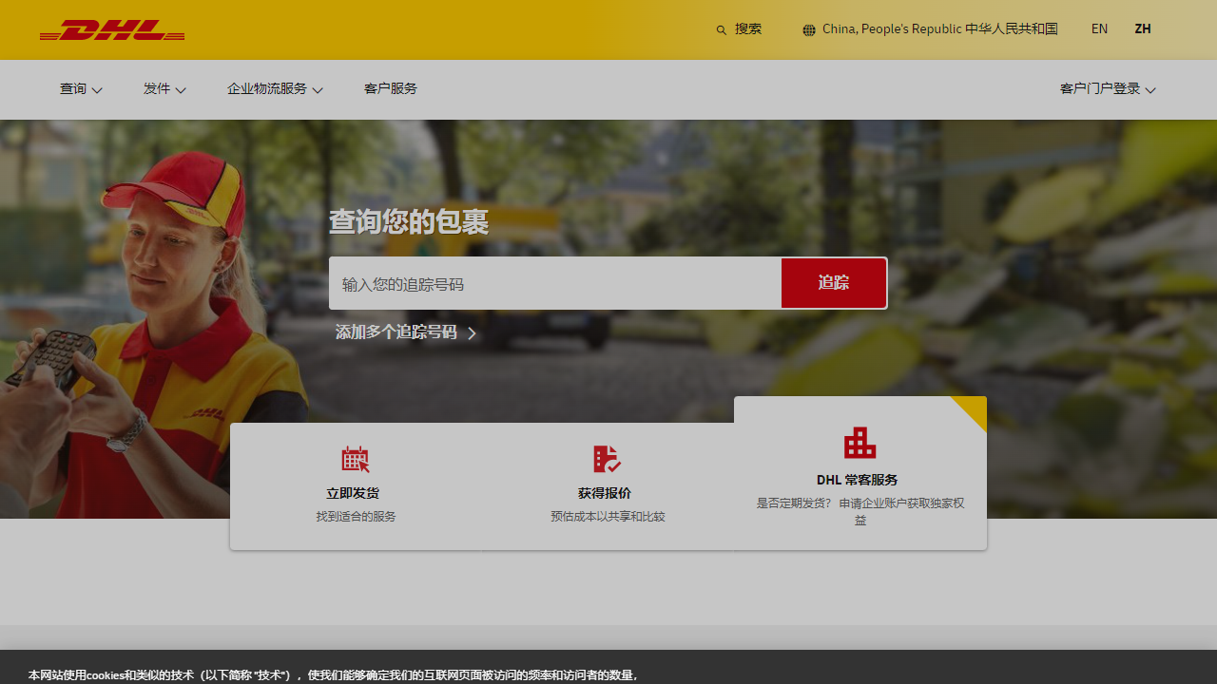Click text 是否定期发货？申请企业账户获取独家权益

pyautogui.click(x=860, y=512)
